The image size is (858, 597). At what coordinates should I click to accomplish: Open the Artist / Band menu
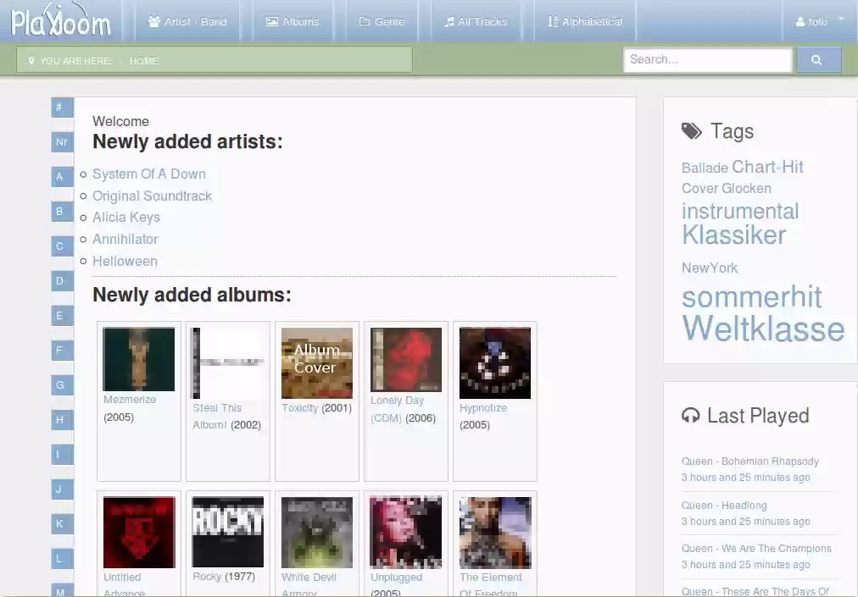coord(187,22)
